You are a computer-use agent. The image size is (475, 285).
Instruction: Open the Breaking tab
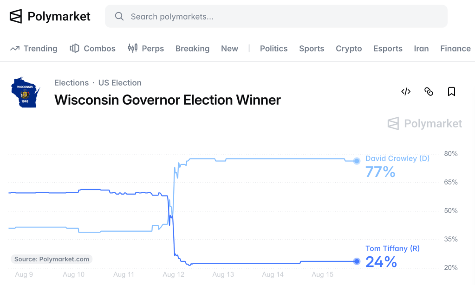pyautogui.click(x=192, y=49)
